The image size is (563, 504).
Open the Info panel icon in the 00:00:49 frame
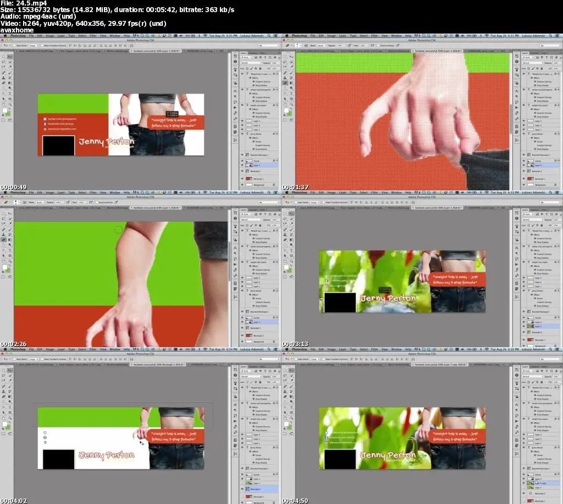point(235,62)
